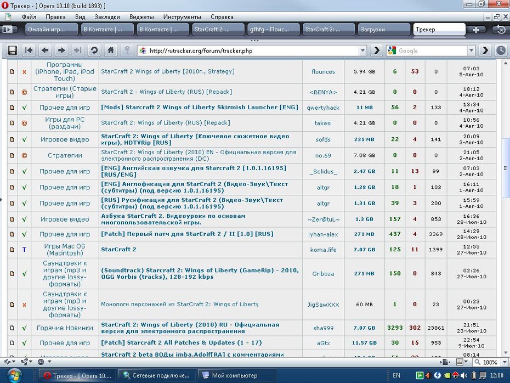Click the Reload page toolbar icon

click(94, 50)
